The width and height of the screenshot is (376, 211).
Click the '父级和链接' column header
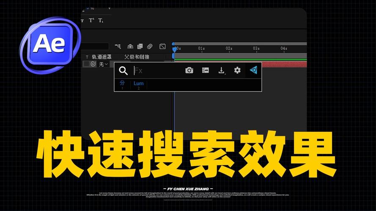click(137, 57)
